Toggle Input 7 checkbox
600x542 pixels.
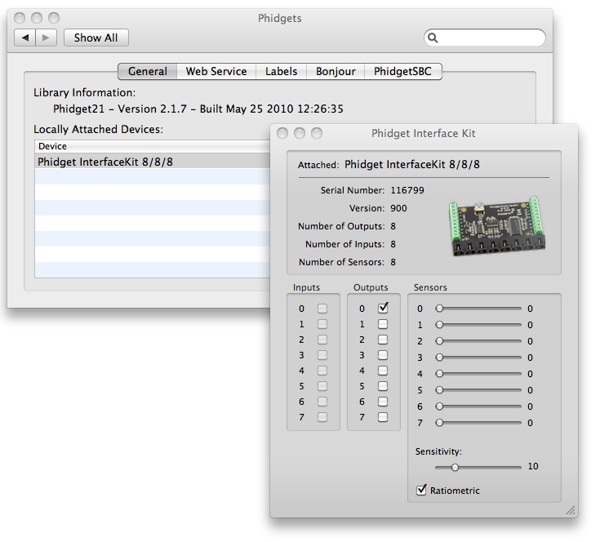tap(322, 417)
